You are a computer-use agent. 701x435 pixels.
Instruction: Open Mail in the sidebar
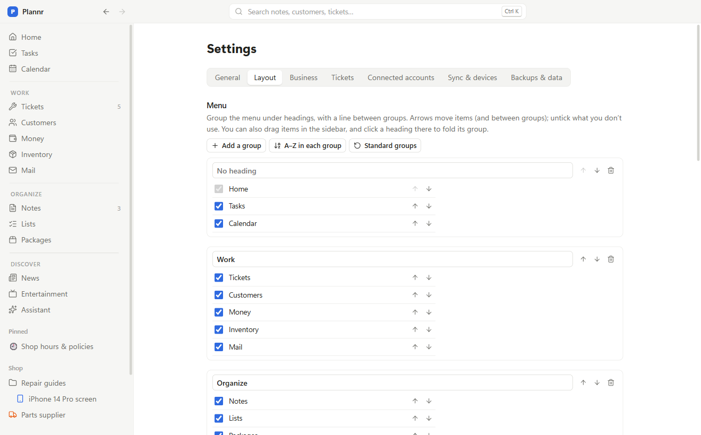click(x=64, y=170)
